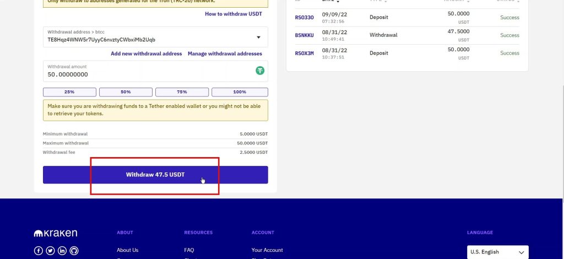The width and height of the screenshot is (564, 259).
Task: Focus the Withdrawal amount field
Action: click(155, 71)
